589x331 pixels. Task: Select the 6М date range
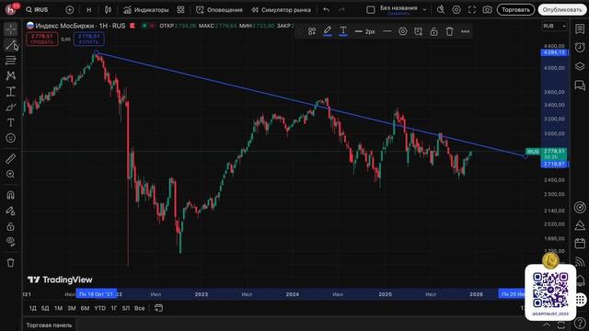coord(85,308)
